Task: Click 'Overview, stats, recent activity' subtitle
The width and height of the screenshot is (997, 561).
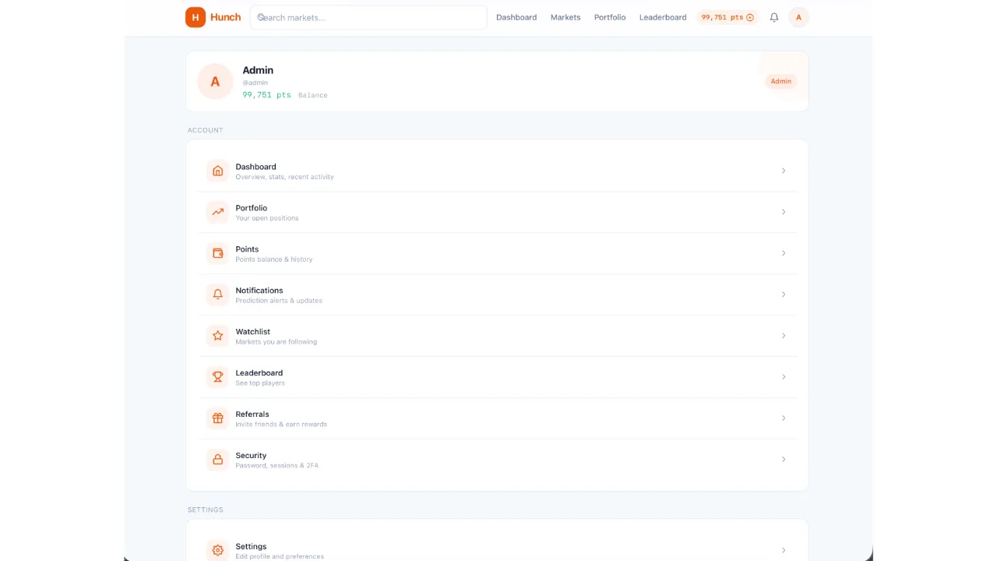Action: (285, 177)
